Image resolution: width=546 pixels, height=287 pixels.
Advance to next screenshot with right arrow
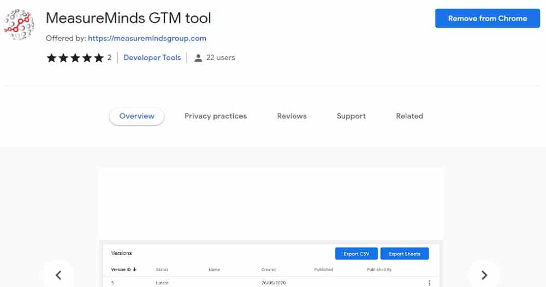coord(484,275)
